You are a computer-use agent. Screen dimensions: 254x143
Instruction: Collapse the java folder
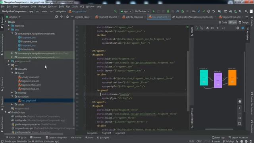point(9,29)
